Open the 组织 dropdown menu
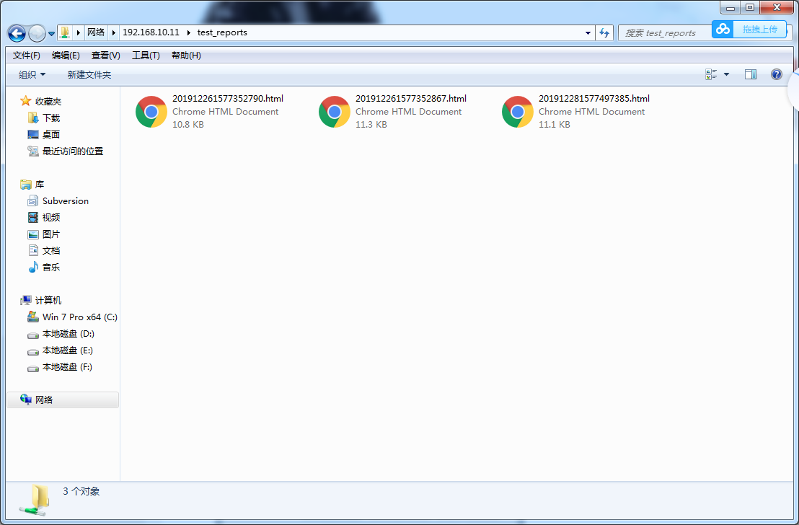Screen dimensions: 799x525 (32, 75)
